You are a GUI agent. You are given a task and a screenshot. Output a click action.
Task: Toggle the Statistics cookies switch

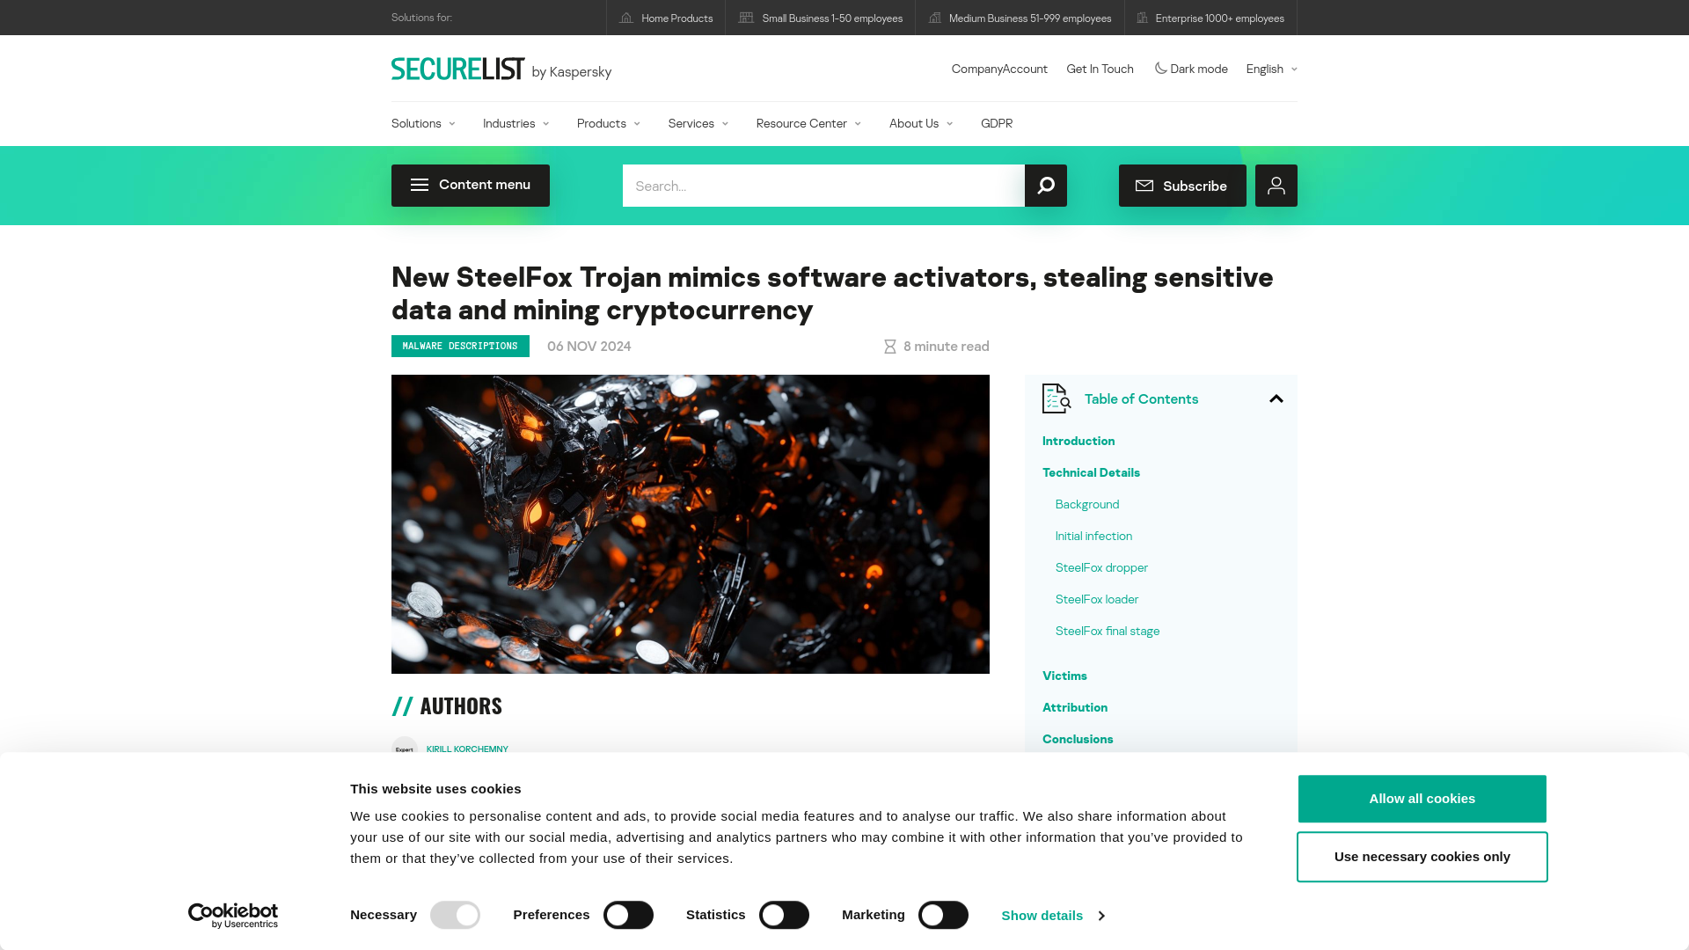pos(784,915)
